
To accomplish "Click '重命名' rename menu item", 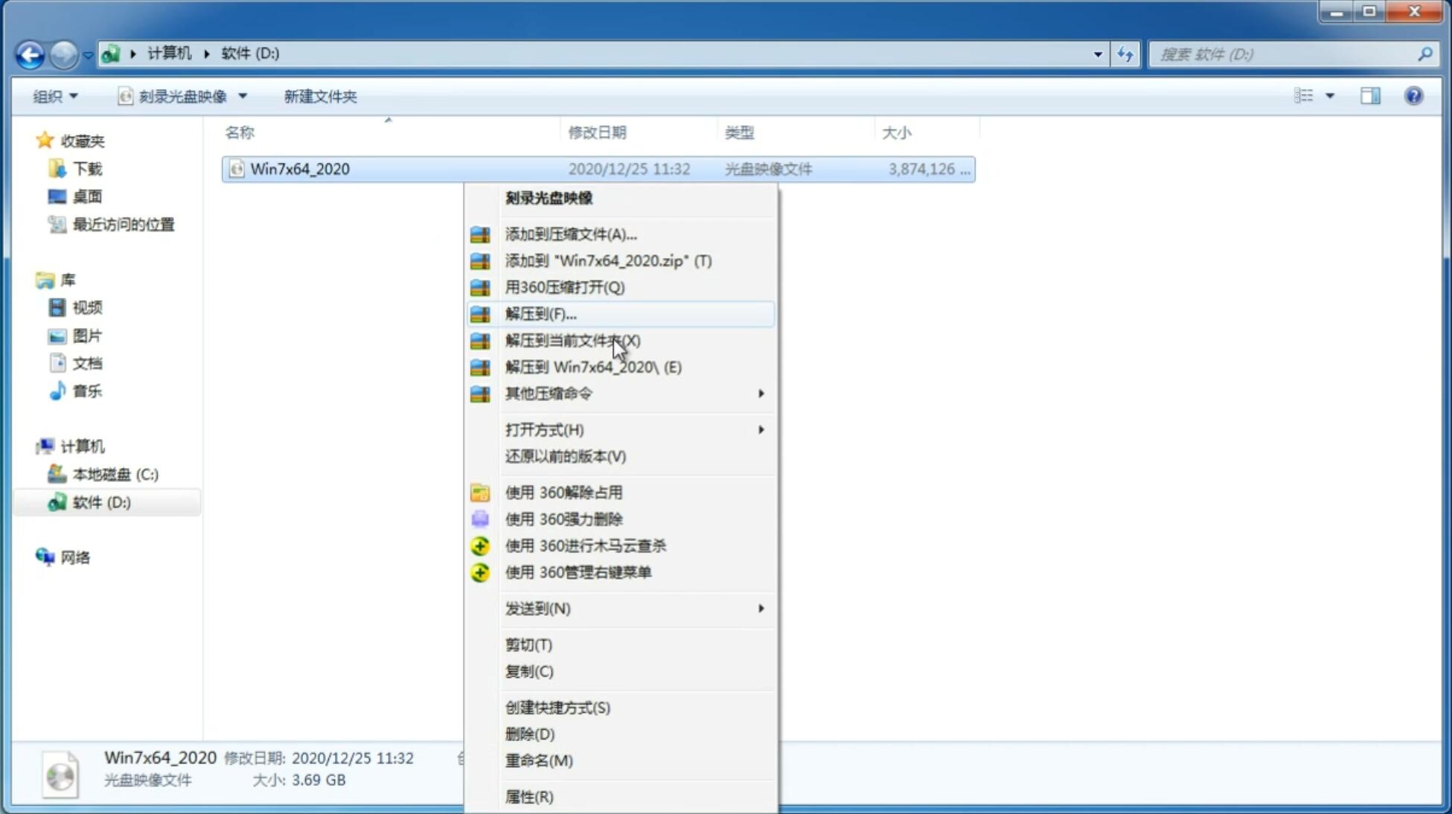I will pyautogui.click(x=539, y=760).
